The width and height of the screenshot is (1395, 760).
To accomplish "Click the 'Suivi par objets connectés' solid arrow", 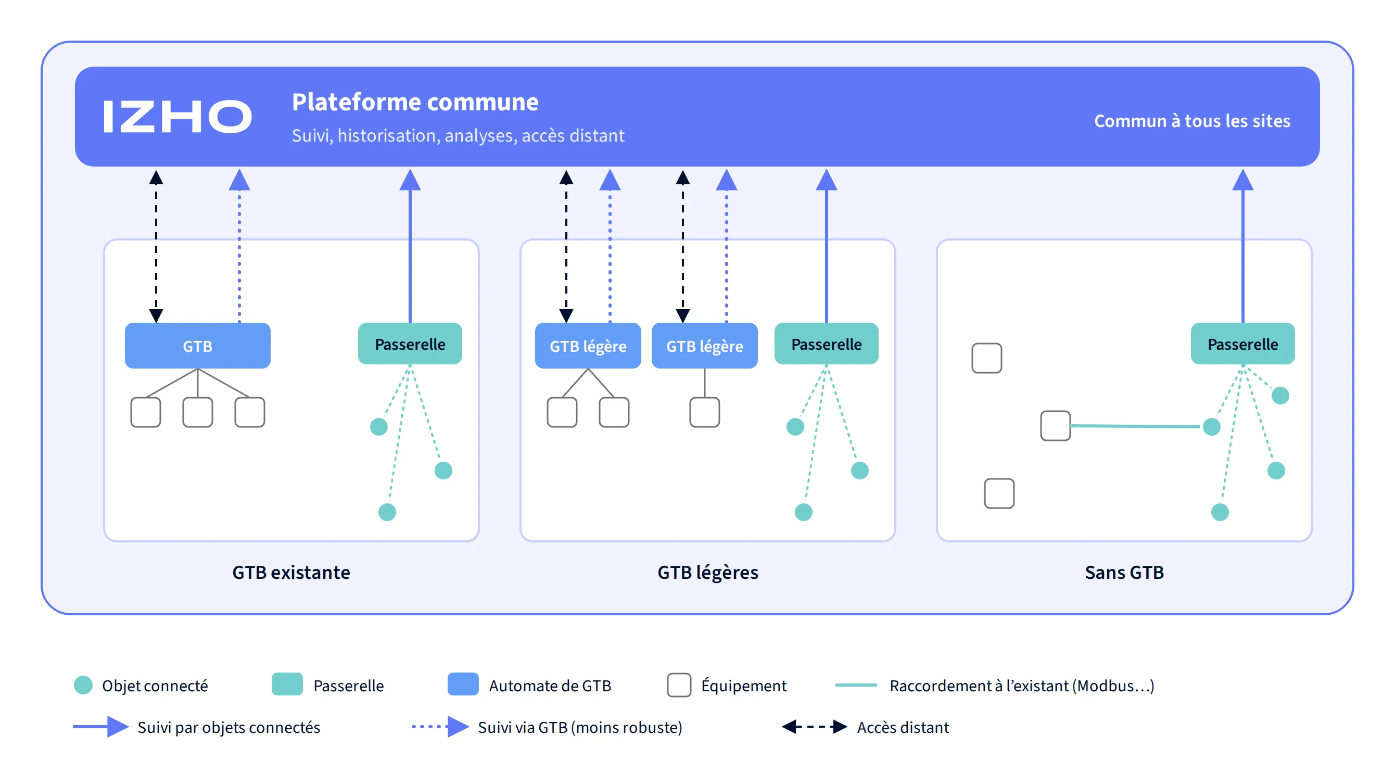I will [101, 727].
